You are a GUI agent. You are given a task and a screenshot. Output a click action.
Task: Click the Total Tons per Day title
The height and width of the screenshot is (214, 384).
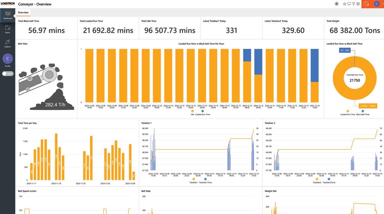tap(27, 123)
